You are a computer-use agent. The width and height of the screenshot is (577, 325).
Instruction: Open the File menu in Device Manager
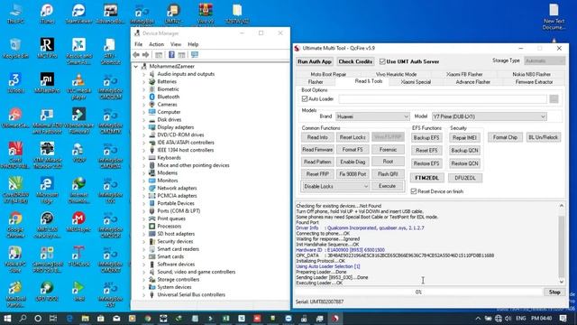[x=138, y=44]
